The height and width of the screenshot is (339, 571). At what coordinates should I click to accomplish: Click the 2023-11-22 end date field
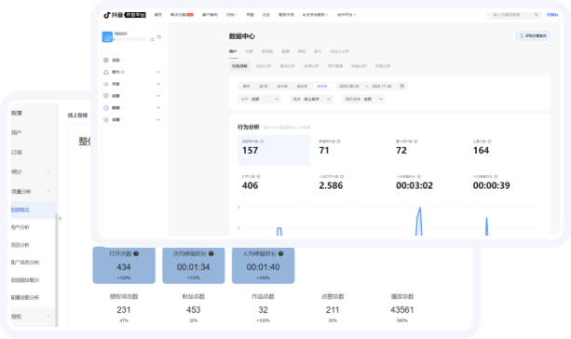[382, 87]
